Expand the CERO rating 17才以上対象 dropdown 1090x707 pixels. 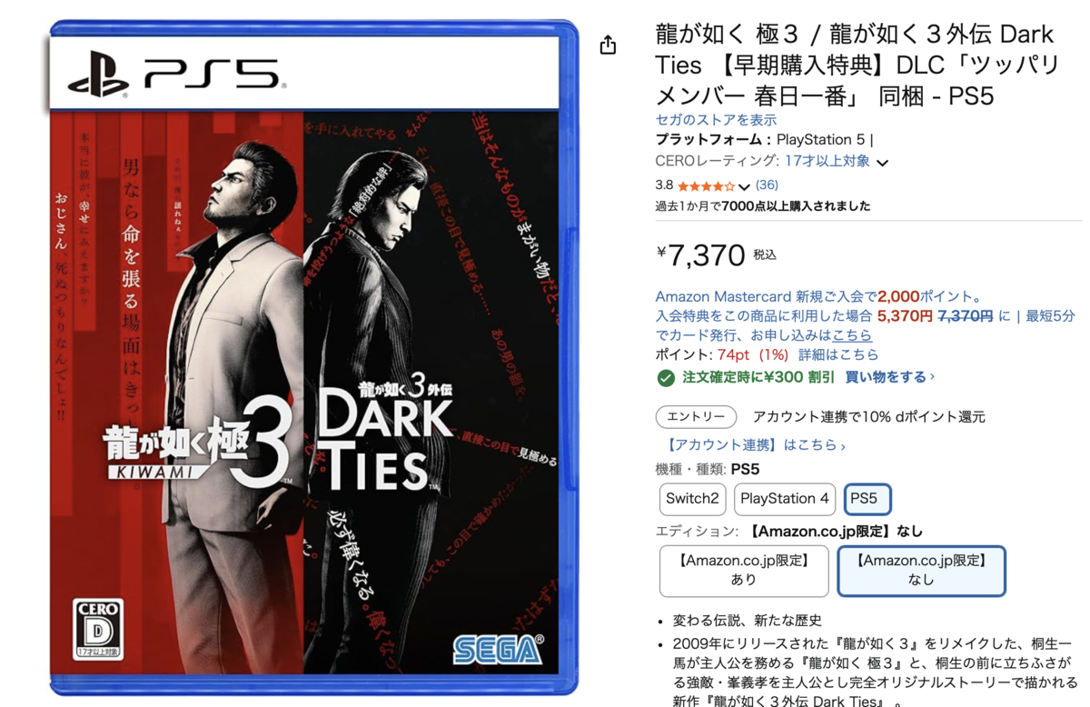pos(882,163)
